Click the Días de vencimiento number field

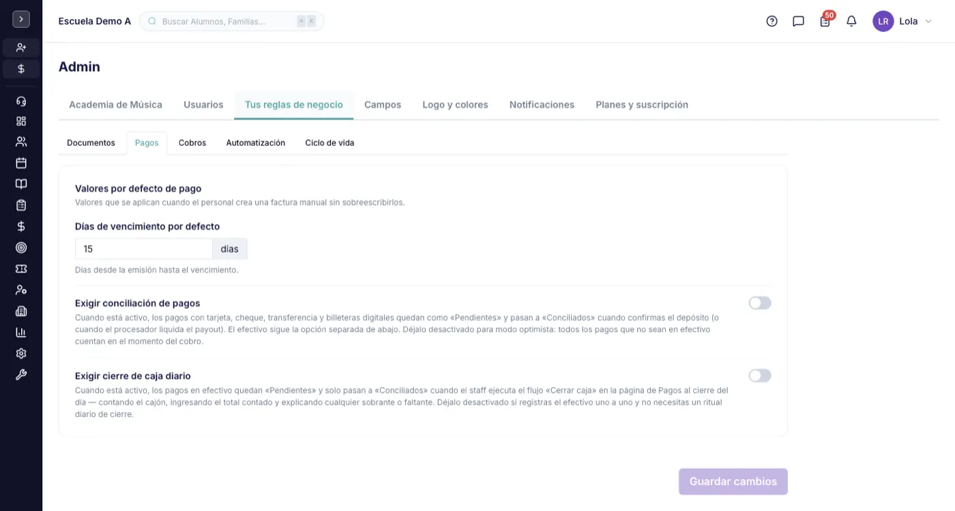click(144, 249)
